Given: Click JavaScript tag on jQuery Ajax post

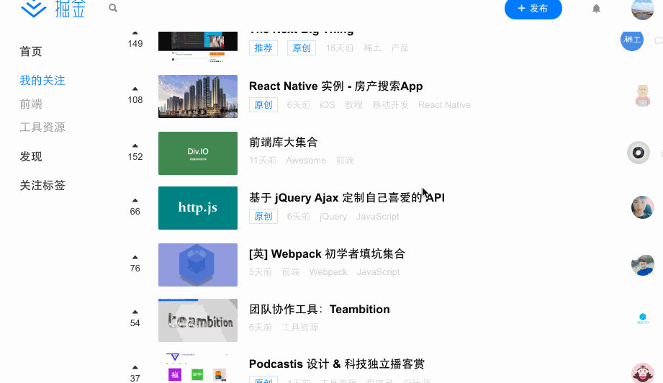Looking at the screenshot, I should pyautogui.click(x=378, y=217).
